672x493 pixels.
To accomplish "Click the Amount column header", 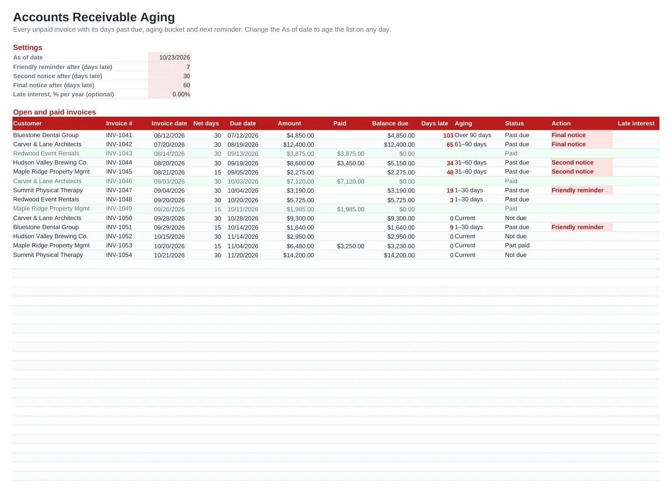I will (290, 123).
